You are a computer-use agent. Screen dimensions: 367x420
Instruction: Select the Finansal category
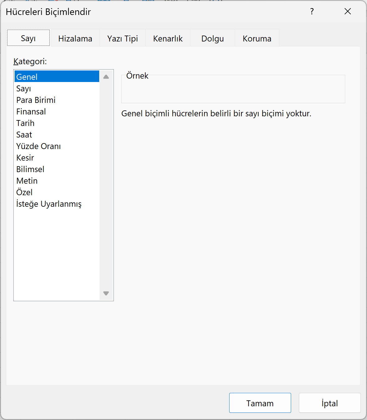point(31,112)
